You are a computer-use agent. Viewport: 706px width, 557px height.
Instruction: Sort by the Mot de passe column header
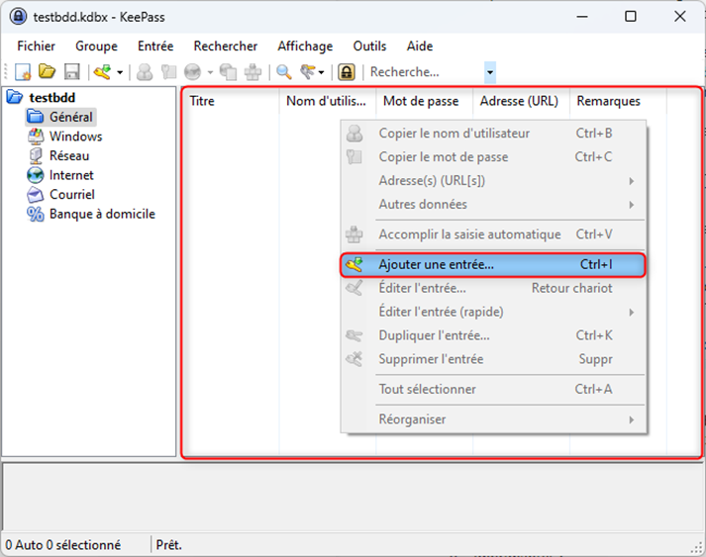[424, 101]
